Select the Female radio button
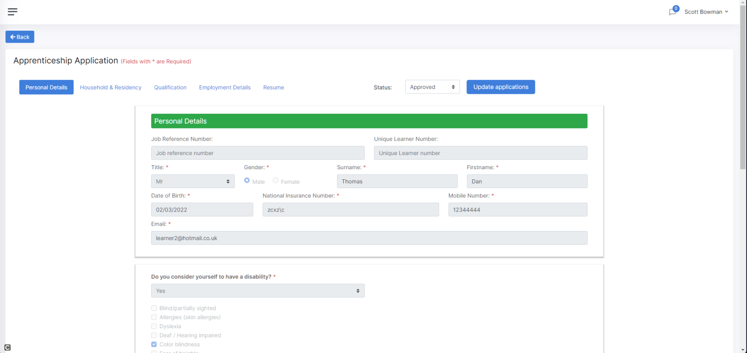 point(275,180)
